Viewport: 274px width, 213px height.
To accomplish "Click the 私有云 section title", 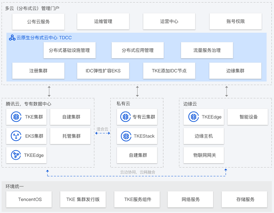I will point(123,104).
